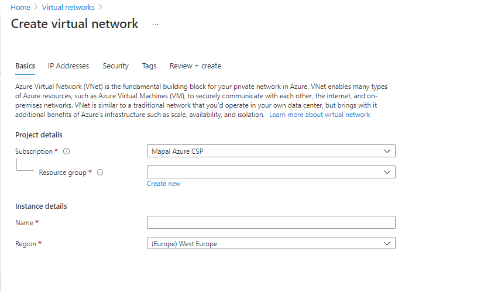
Task: Navigate to the Virtual networks breadcrumb
Action: (68, 8)
